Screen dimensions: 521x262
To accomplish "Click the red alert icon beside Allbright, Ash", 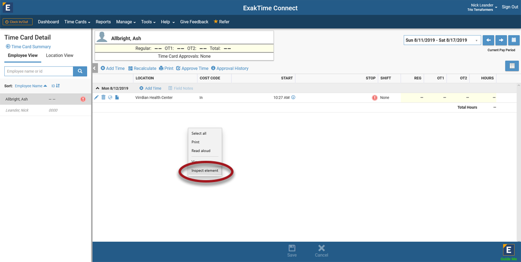I will point(83,99).
